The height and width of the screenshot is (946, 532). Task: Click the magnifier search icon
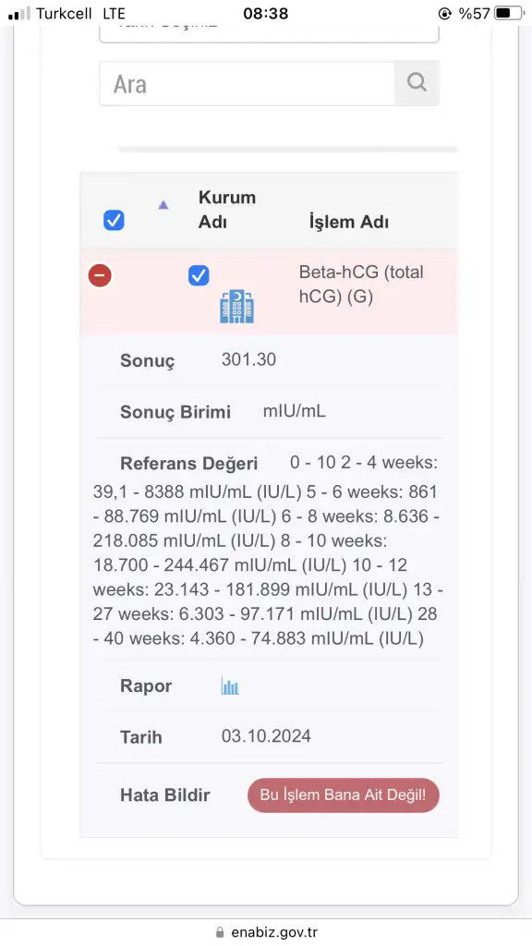point(417,82)
